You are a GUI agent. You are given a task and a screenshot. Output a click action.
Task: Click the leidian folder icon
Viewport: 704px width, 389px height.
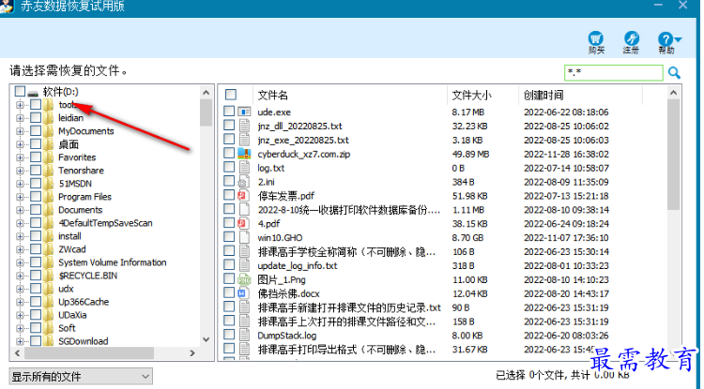(x=49, y=118)
